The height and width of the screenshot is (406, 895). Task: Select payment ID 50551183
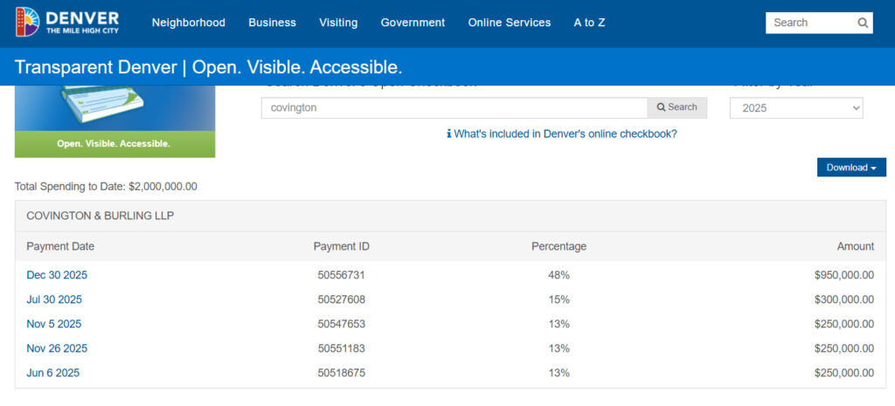click(x=342, y=348)
